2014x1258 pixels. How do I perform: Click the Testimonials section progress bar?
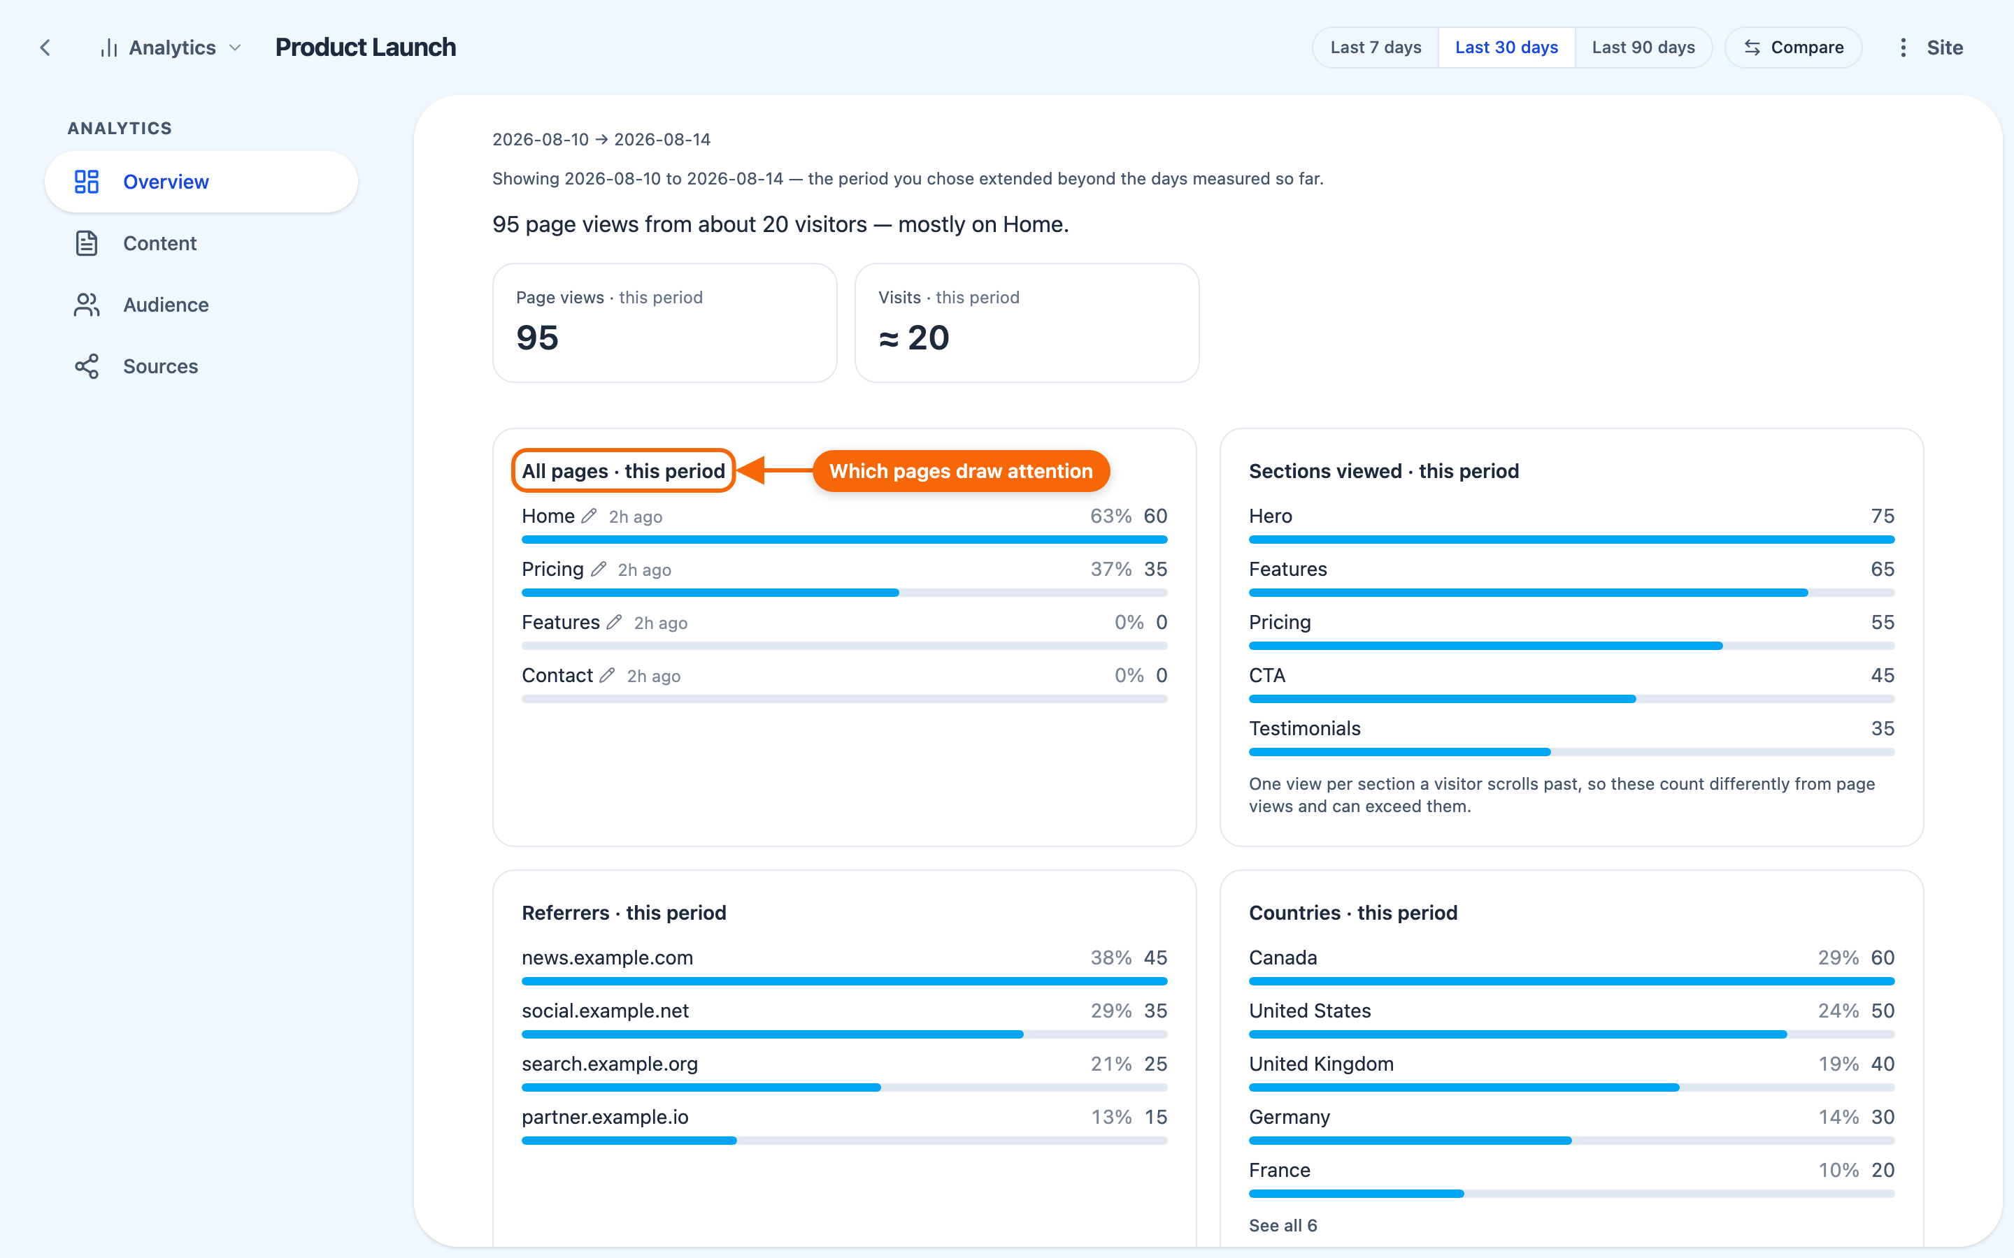(1571, 752)
